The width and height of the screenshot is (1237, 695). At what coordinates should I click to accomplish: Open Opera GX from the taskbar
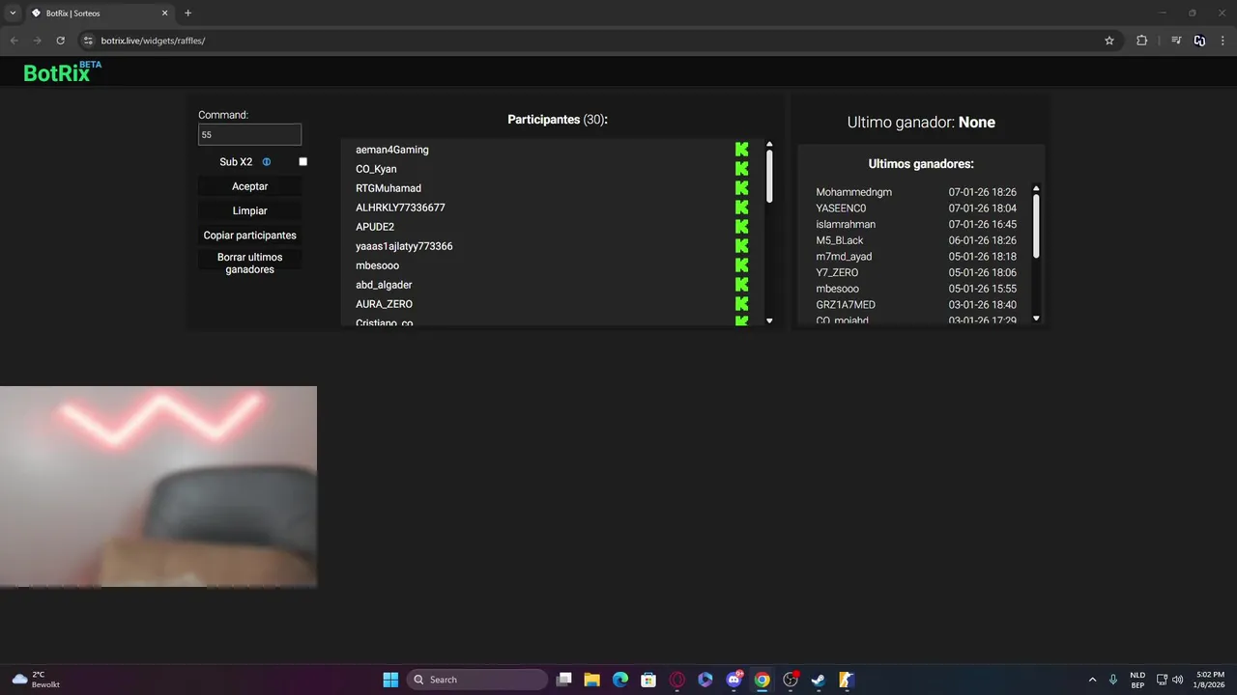point(677,680)
